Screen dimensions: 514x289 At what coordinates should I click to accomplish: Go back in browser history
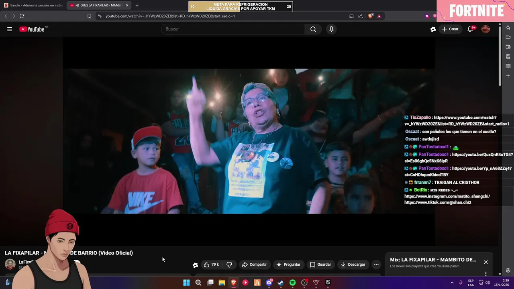click(x=6, y=16)
